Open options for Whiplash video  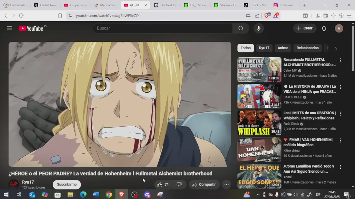pos(340,114)
